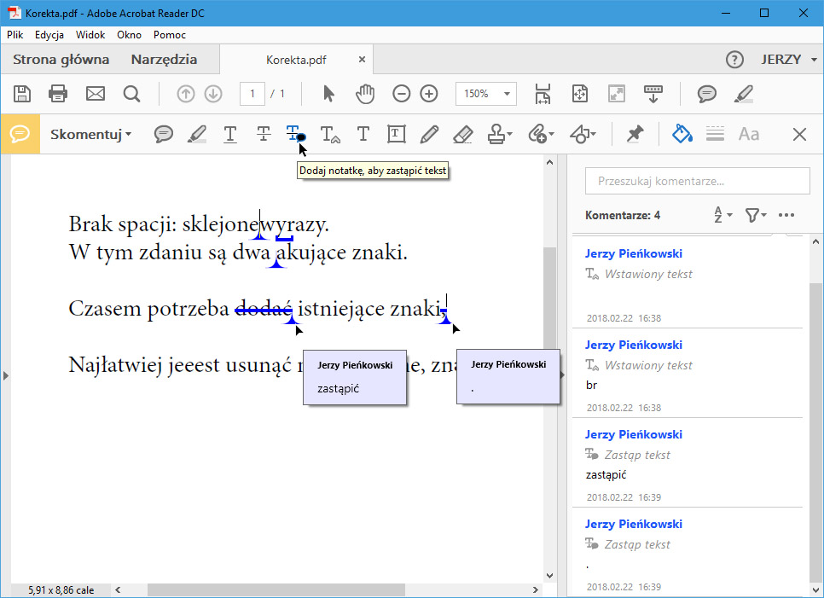Pick the strikethrough text tool

264,134
